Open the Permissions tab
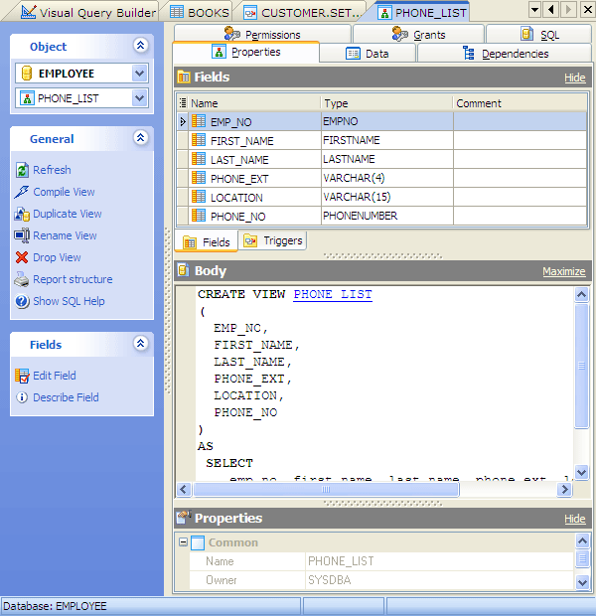 (x=262, y=35)
